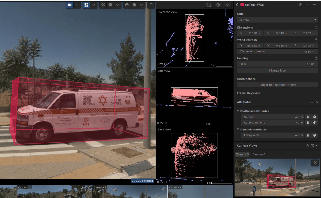Click the Dimensions X field 2.358 m
Viewport: 321px width, 198px height.
tap(250, 33)
